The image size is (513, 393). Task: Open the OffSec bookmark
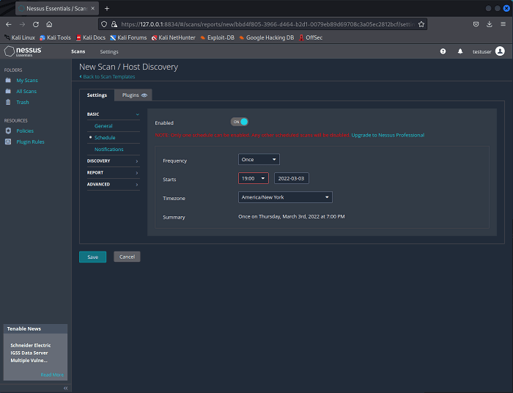[311, 37]
